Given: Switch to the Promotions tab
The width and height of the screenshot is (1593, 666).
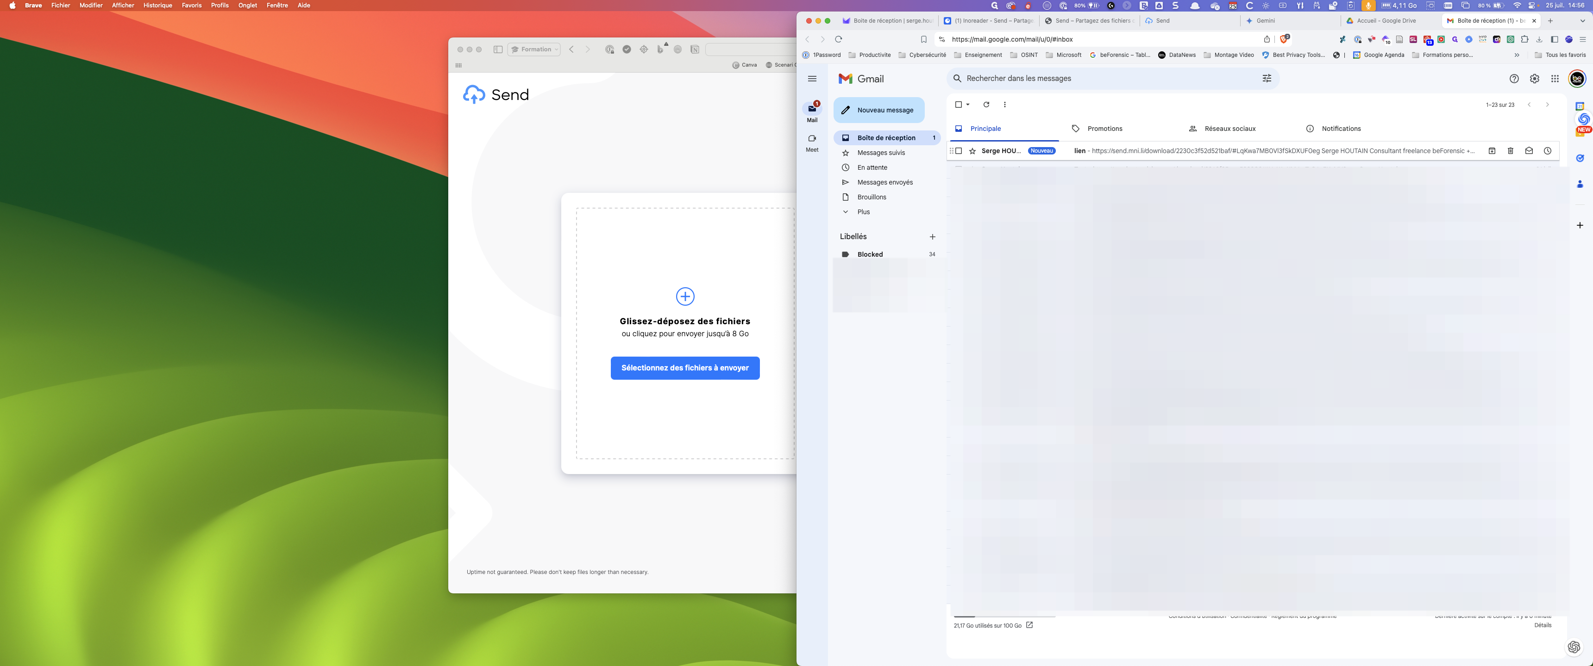Looking at the screenshot, I should 1104,129.
